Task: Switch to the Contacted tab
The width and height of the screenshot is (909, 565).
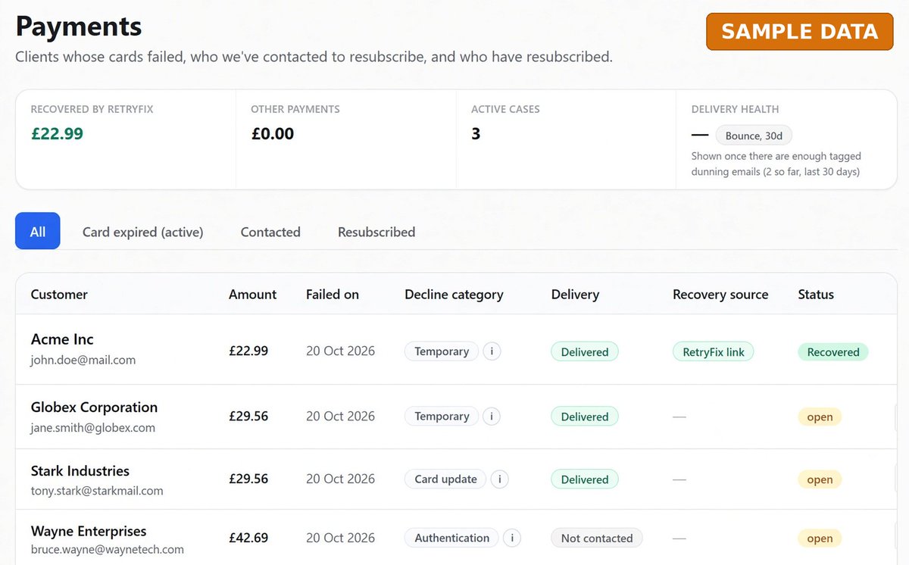Action: (x=270, y=232)
